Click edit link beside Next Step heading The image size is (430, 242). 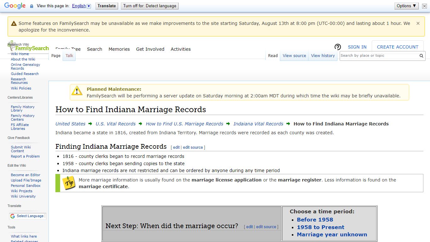pos(250,227)
